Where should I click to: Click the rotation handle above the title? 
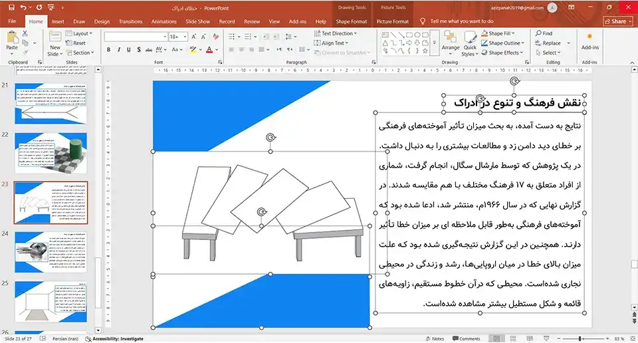(x=514, y=81)
